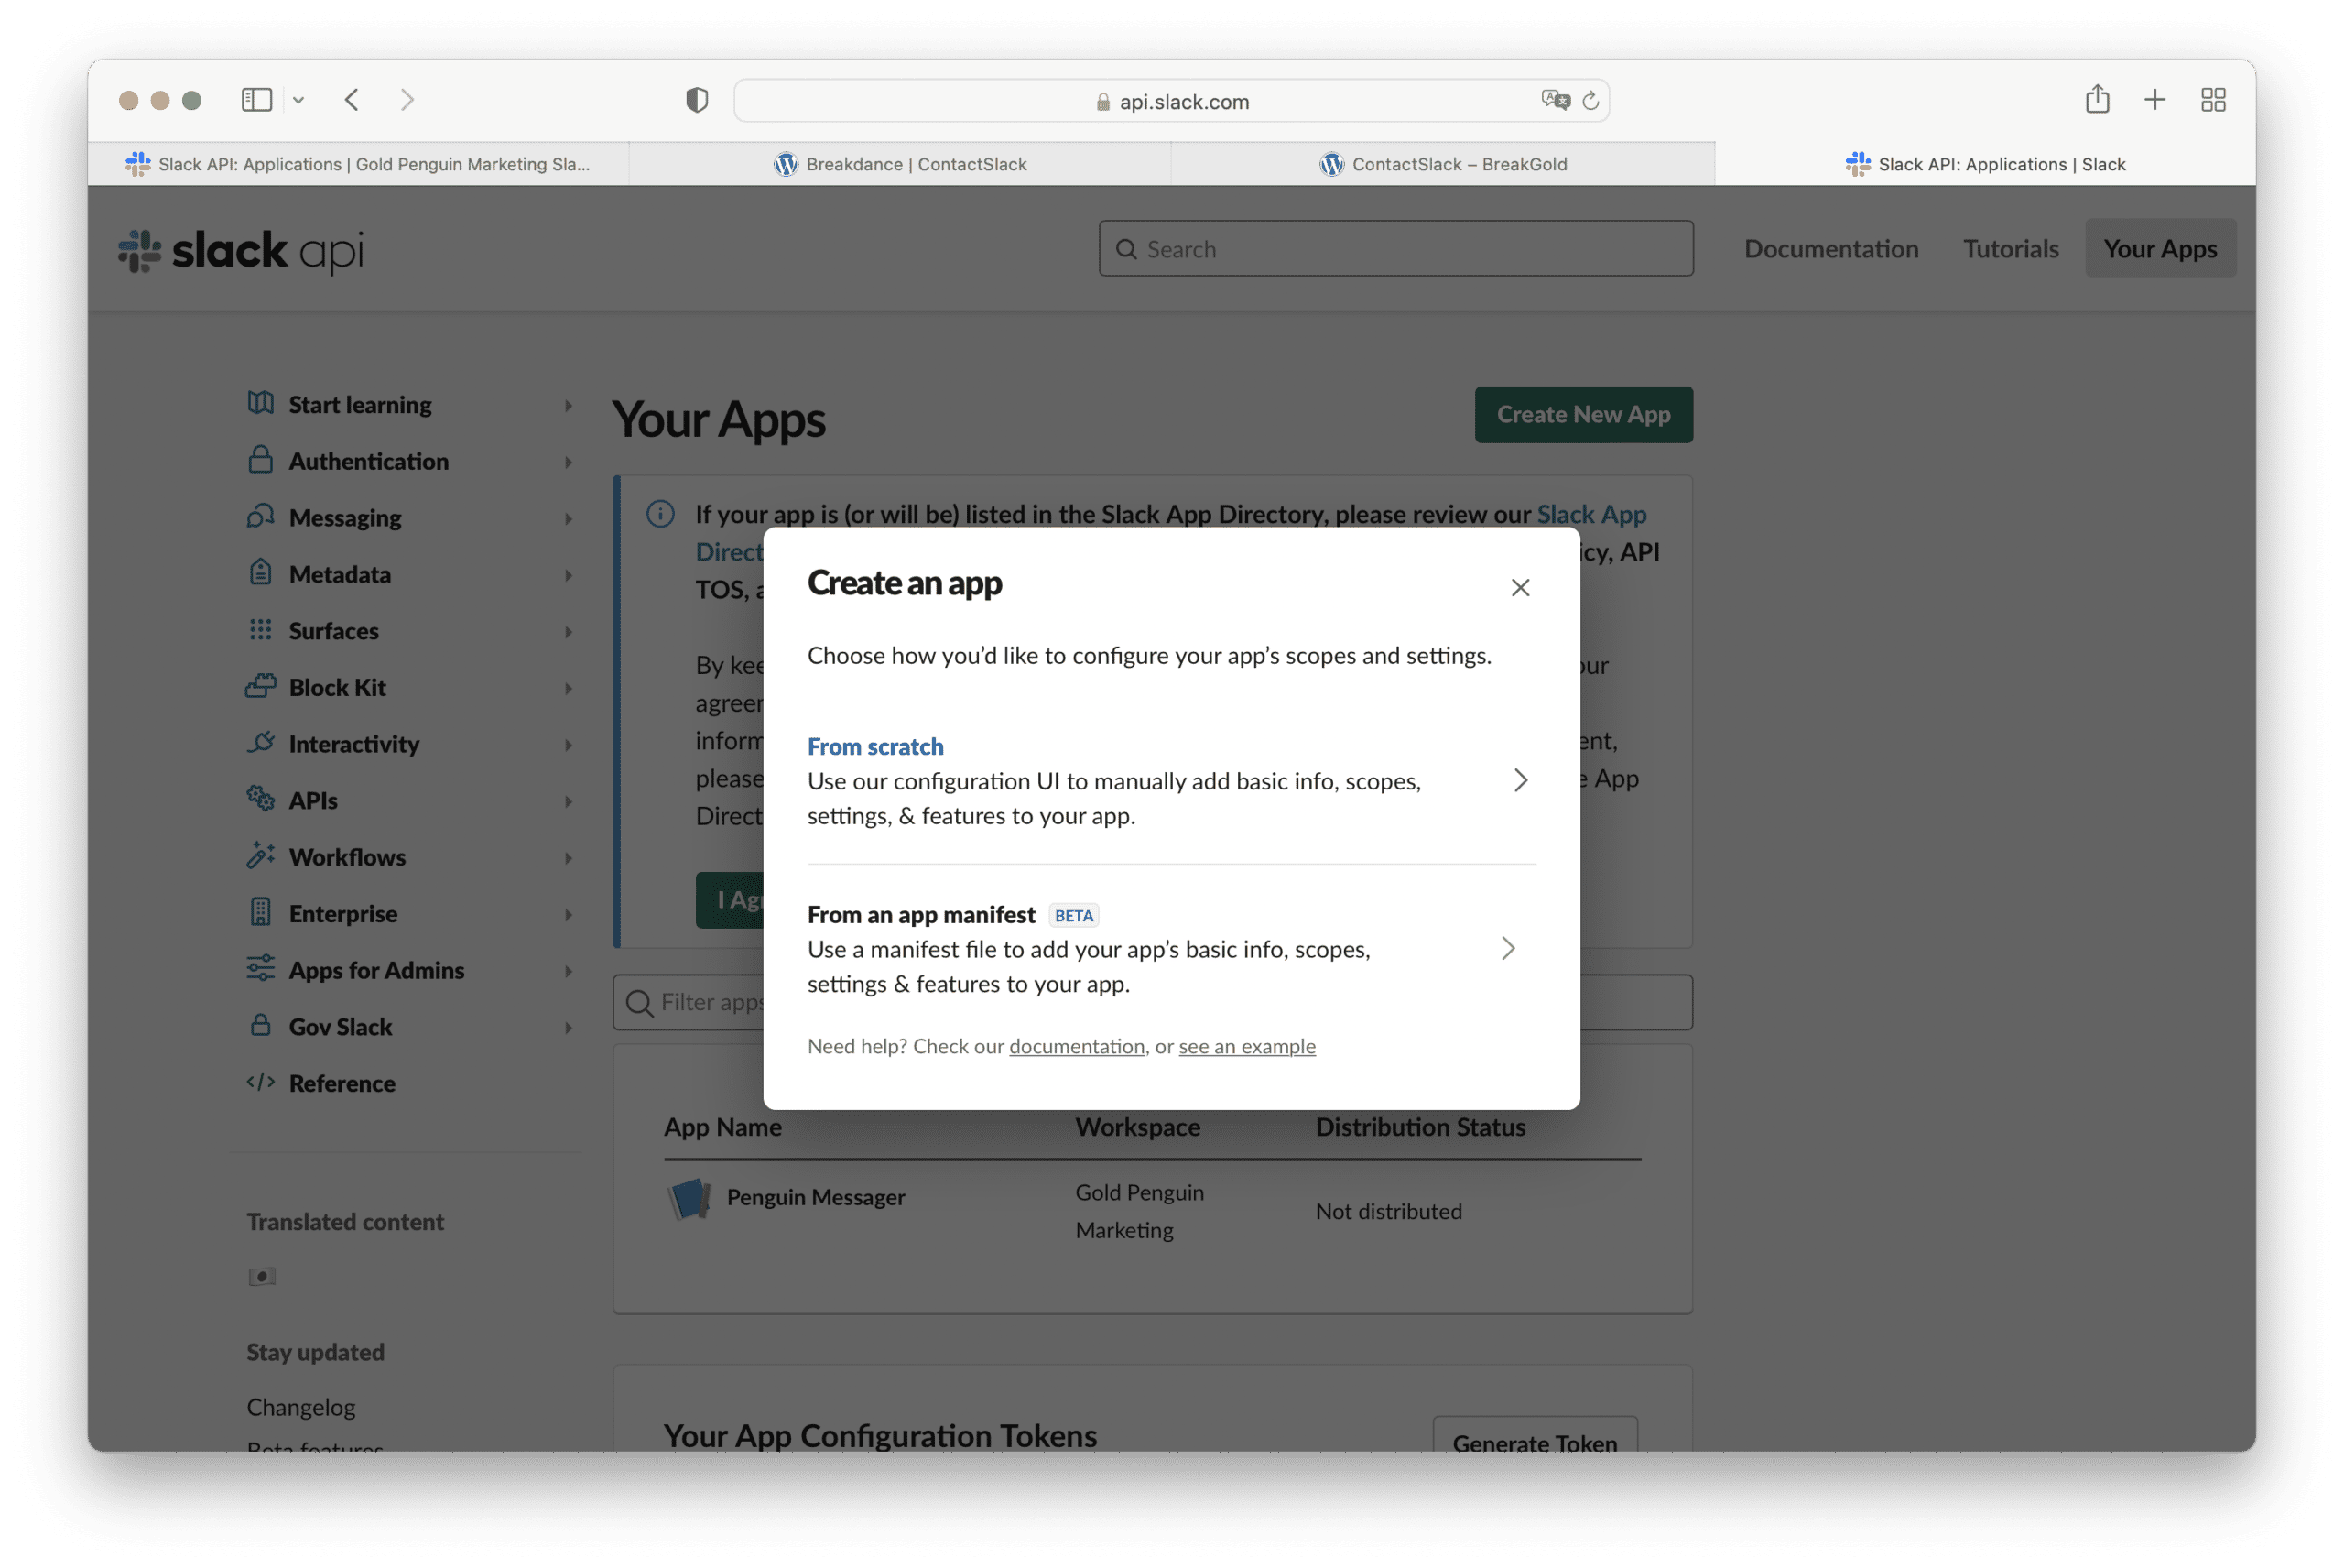This screenshot has height=1568, width=2344.
Task: Click the Slack App Directory link text
Action: (1591, 514)
